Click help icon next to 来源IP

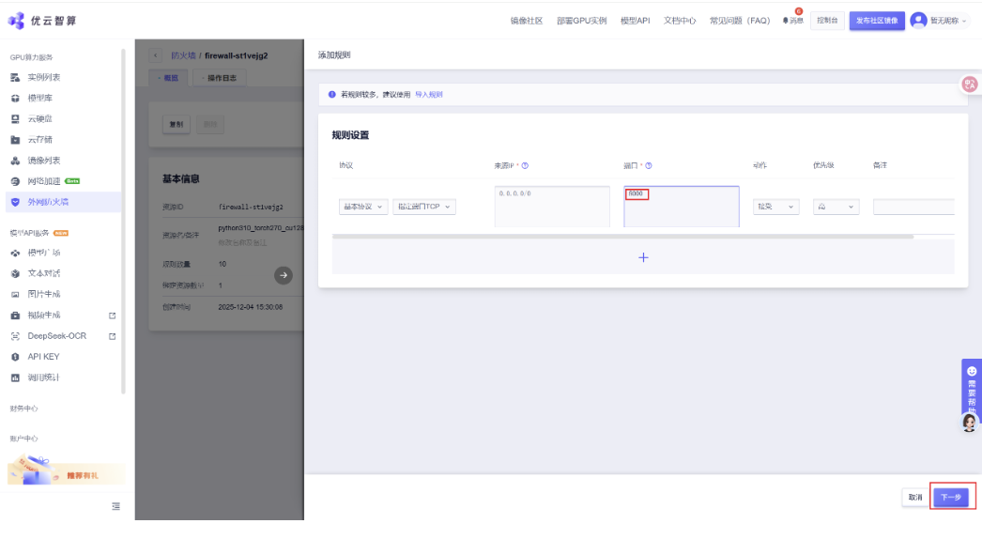tap(525, 165)
